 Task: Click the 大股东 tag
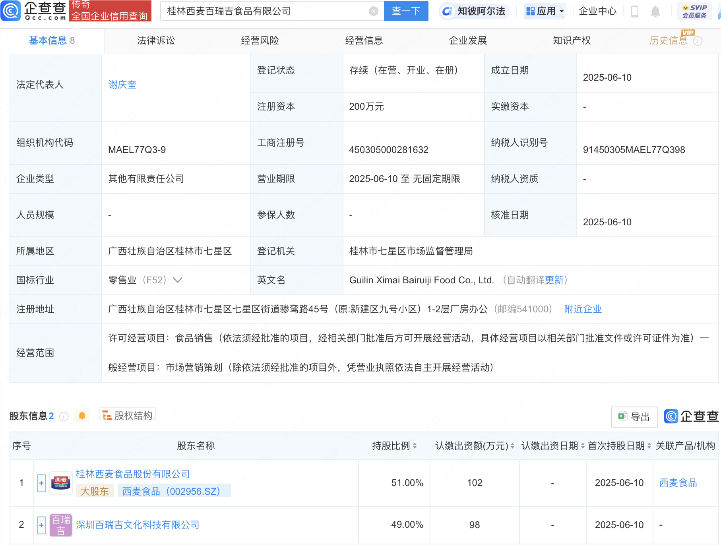(x=95, y=492)
